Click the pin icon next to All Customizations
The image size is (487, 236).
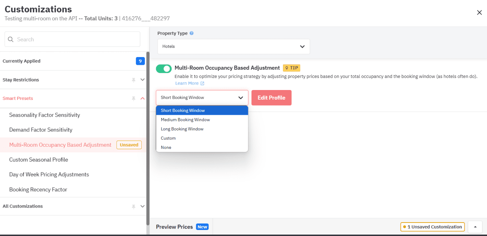[134, 206]
